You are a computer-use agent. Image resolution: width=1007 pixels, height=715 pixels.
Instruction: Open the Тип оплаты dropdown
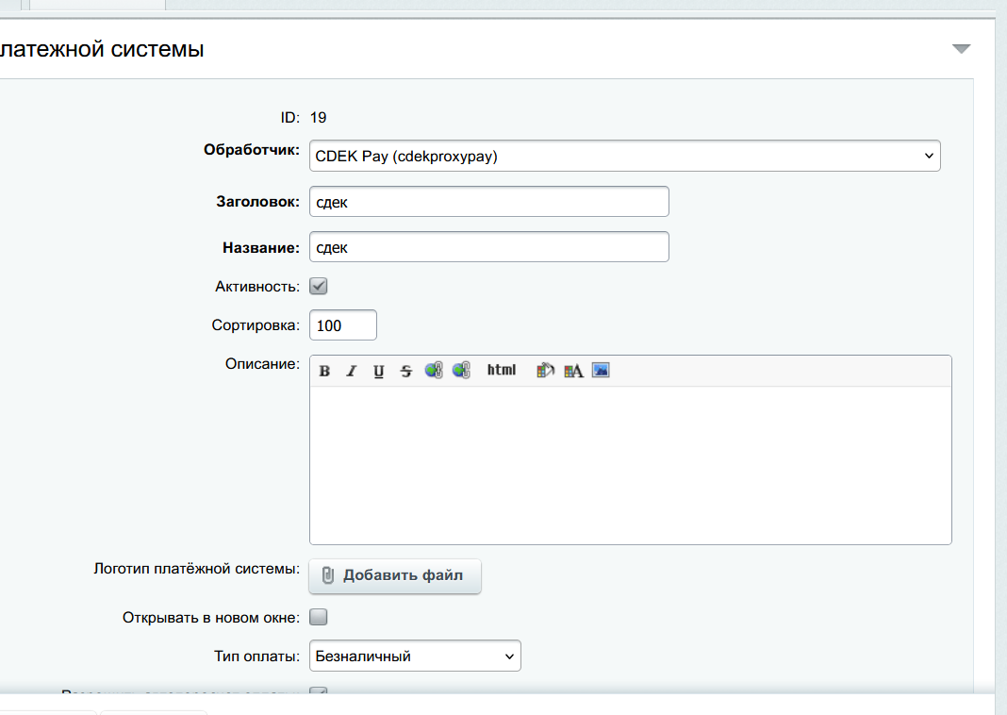tap(415, 656)
